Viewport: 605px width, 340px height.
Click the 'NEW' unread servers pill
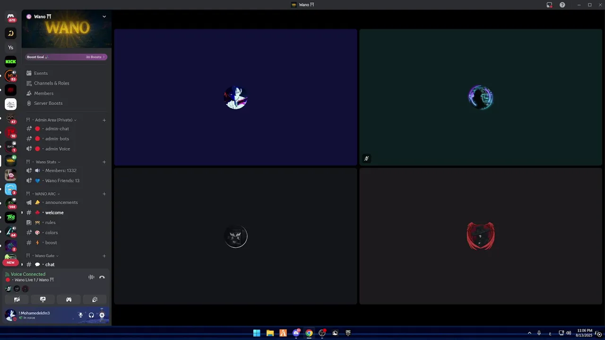pos(10,263)
